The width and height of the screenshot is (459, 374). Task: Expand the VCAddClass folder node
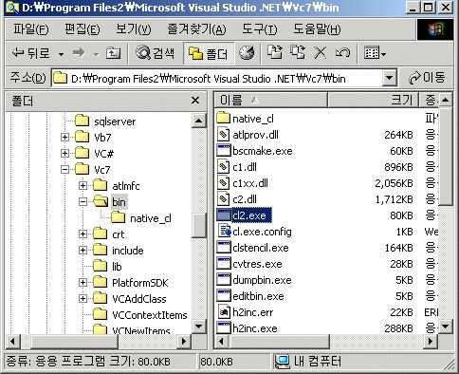83,298
